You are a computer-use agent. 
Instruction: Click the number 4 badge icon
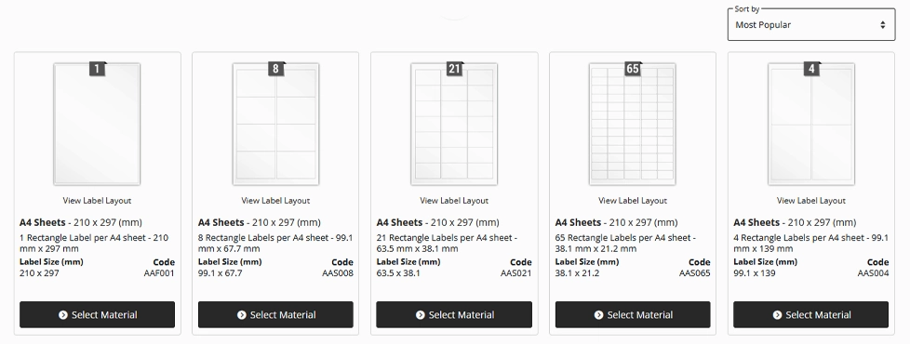click(x=811, y=69)
